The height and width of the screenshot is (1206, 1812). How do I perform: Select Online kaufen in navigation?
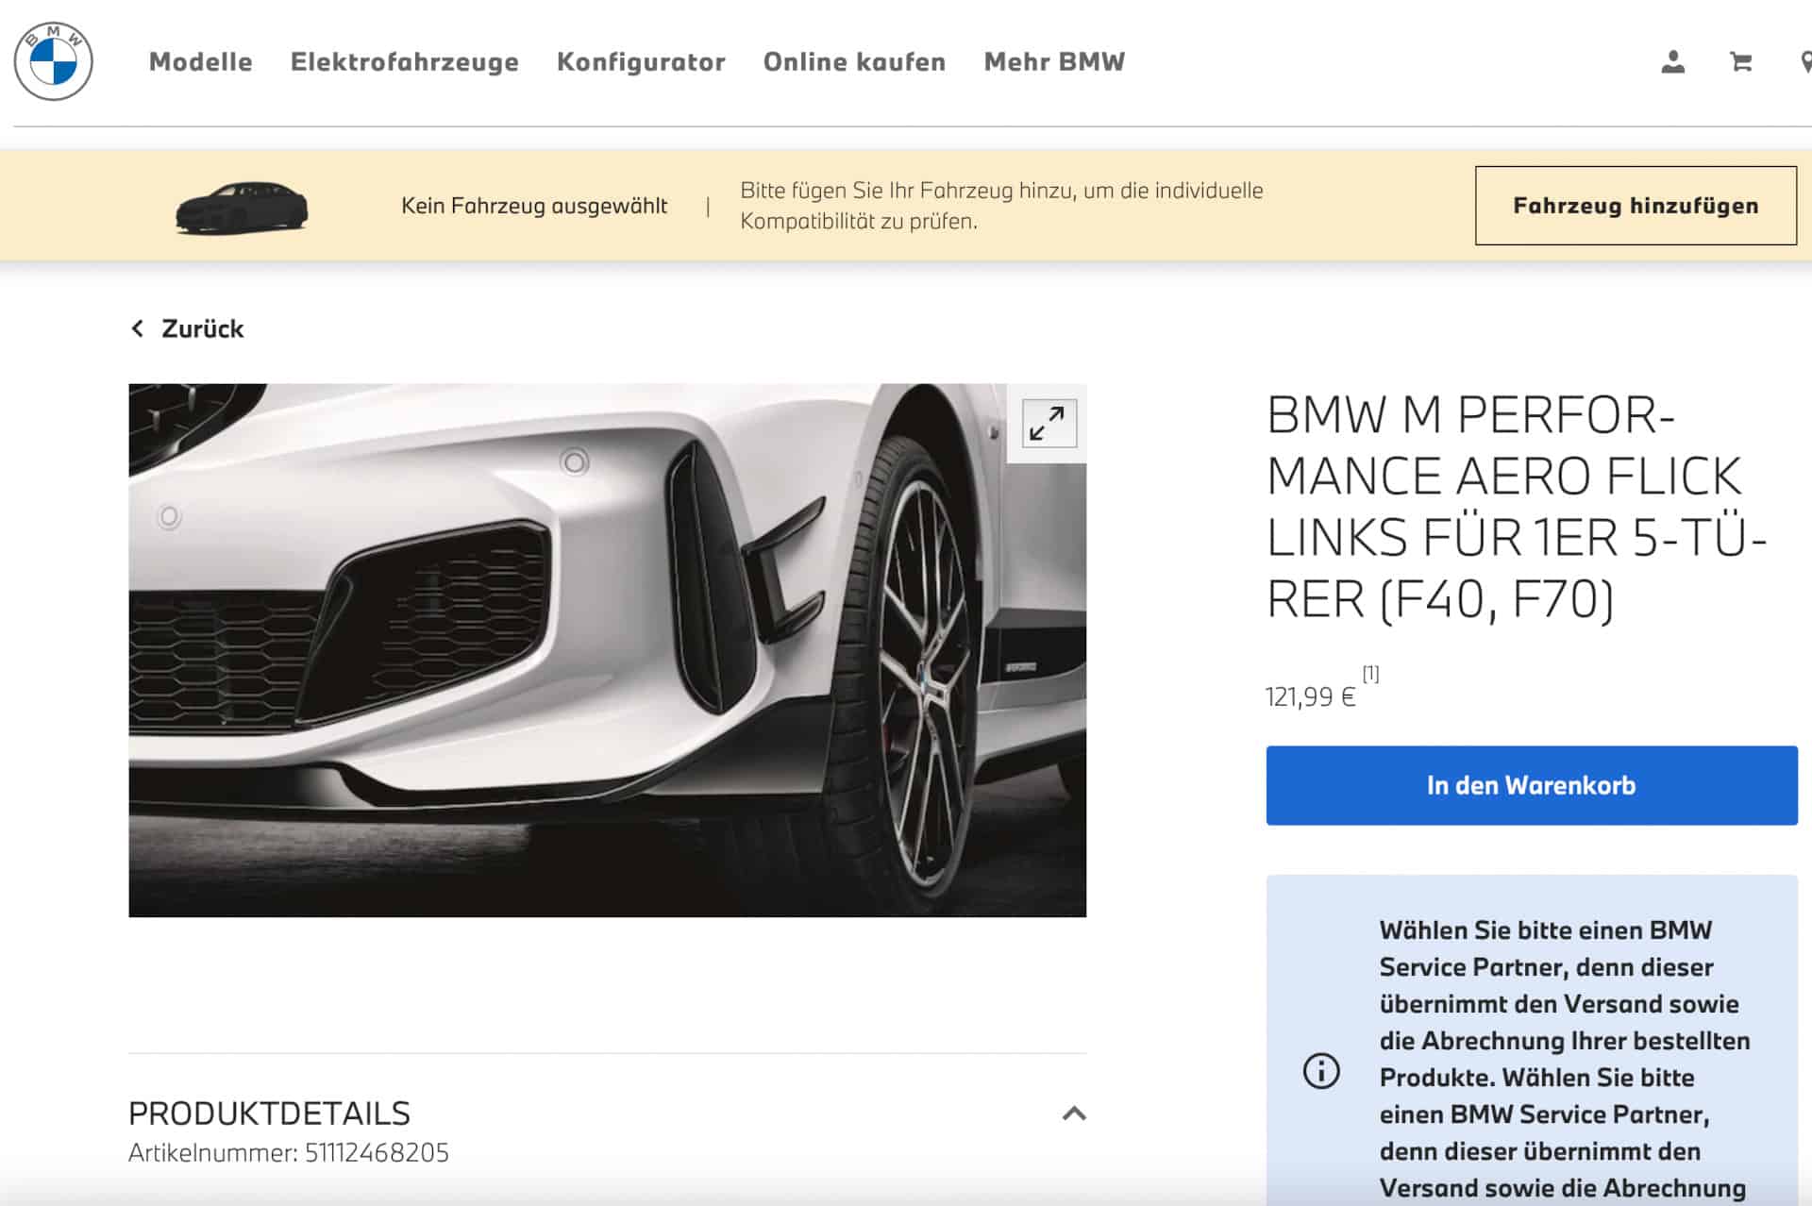click(854, 62)
